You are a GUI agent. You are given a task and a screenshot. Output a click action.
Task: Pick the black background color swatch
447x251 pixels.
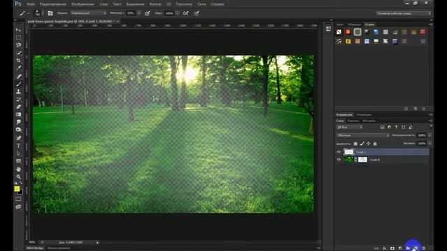[x=20, y=192]
